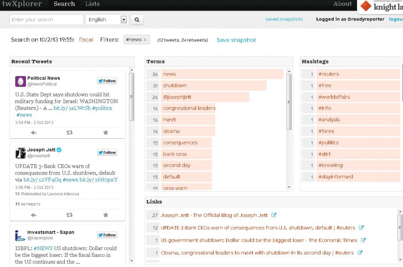Open saved snapshots
403x267 pixels.
pos(284,19)
